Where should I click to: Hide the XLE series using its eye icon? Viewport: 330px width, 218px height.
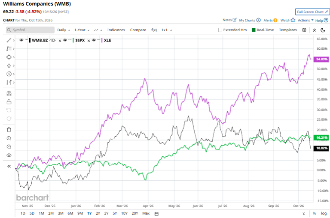tap(94, 40)
